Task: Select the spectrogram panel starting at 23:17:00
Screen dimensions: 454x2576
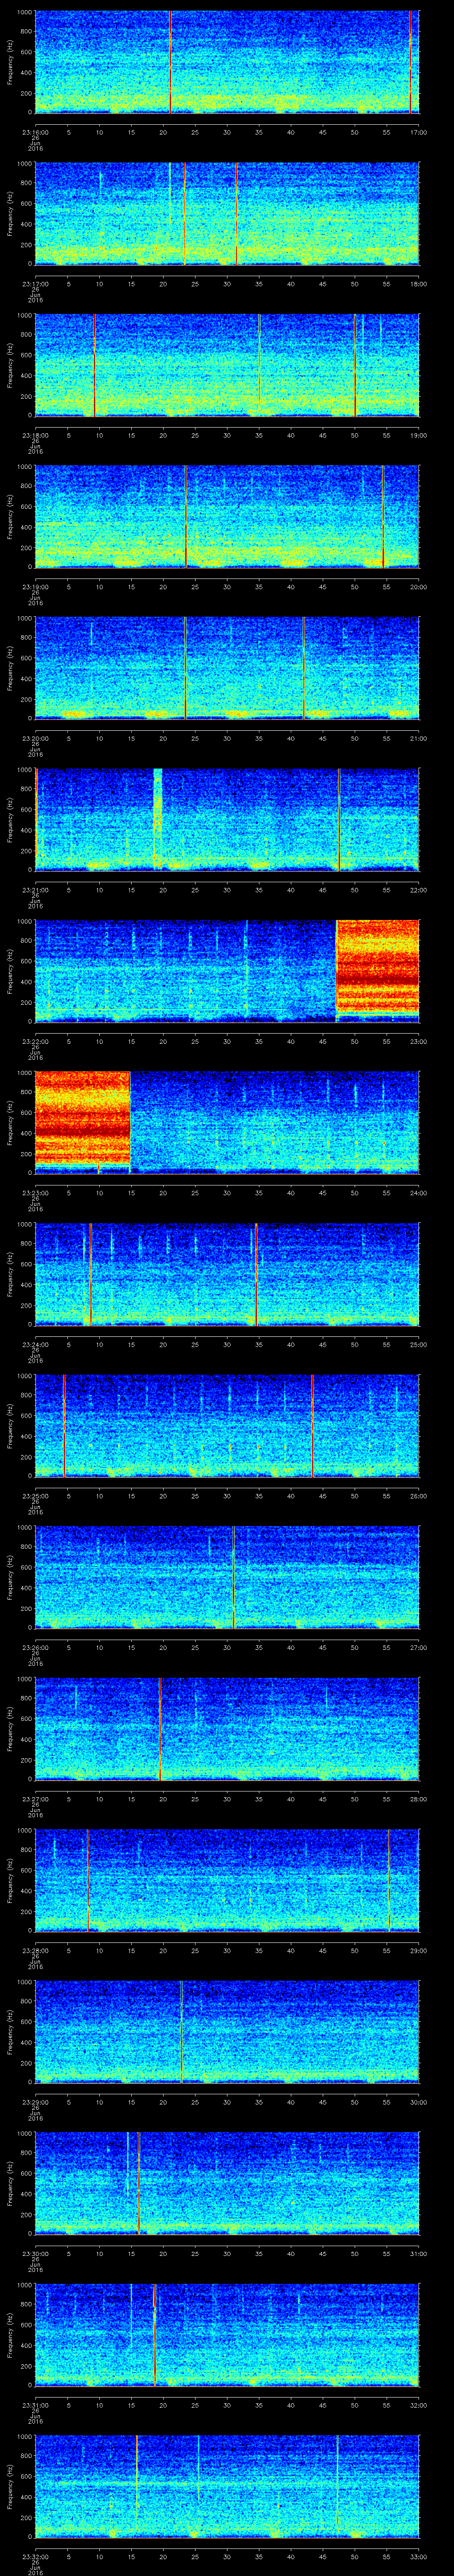Action: 227,214
